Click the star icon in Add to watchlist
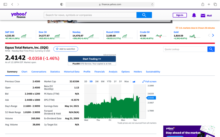Screen dimensions: 220x137 (57, 49)
